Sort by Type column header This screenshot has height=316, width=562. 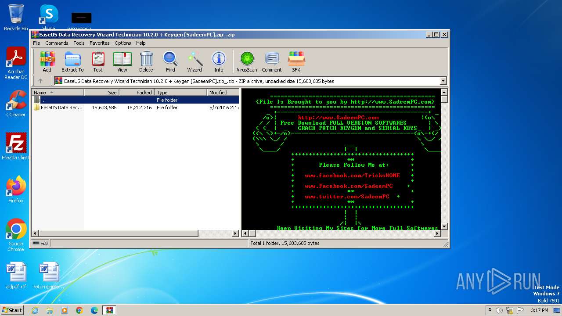180,92
